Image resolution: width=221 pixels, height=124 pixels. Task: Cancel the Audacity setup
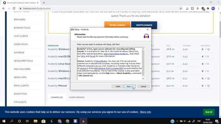143,86
